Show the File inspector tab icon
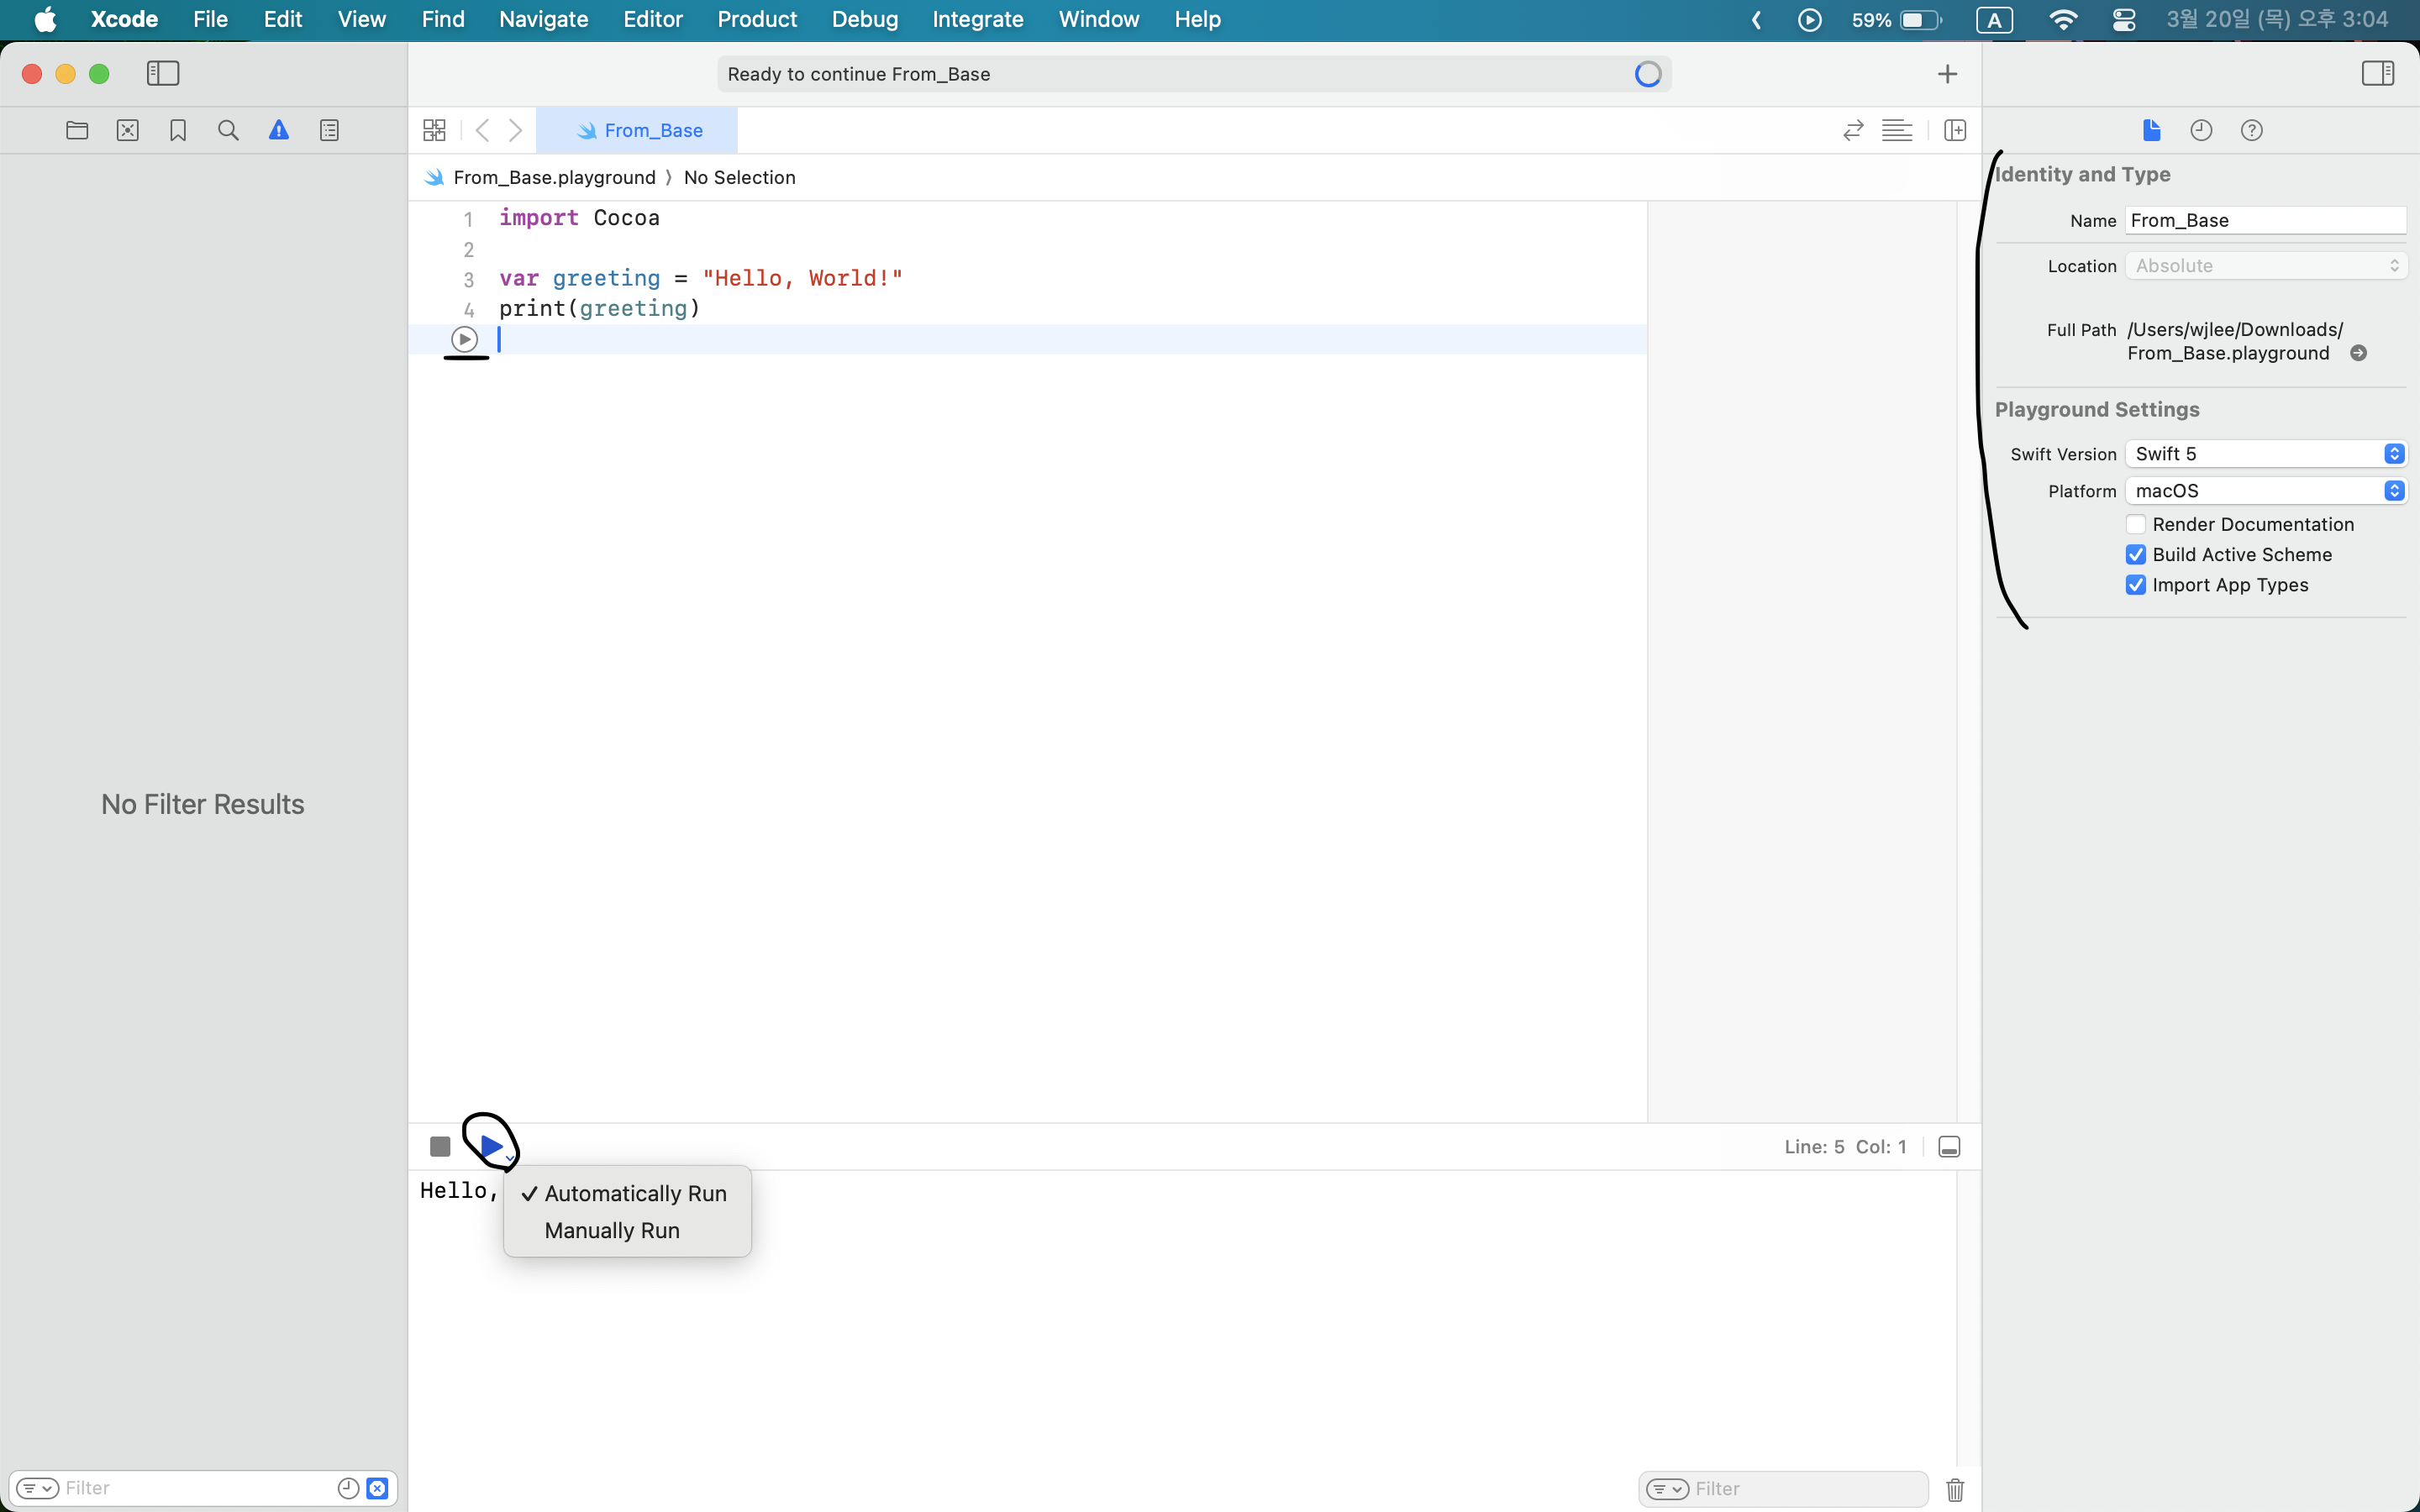Viewport: 2420px width, 1512px height. coord(2152,130)
